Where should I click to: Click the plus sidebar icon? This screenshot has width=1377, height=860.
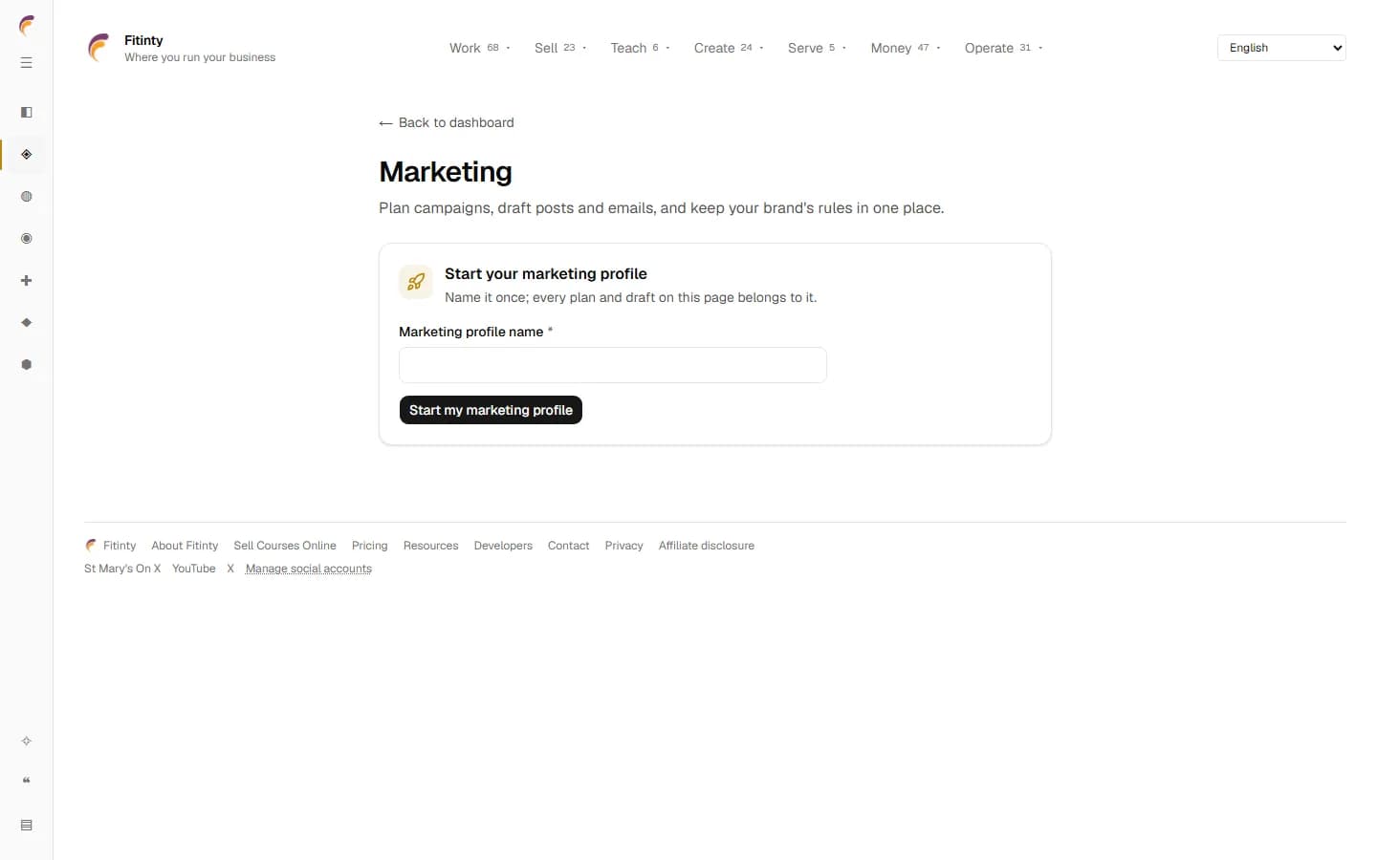point(27,281)
